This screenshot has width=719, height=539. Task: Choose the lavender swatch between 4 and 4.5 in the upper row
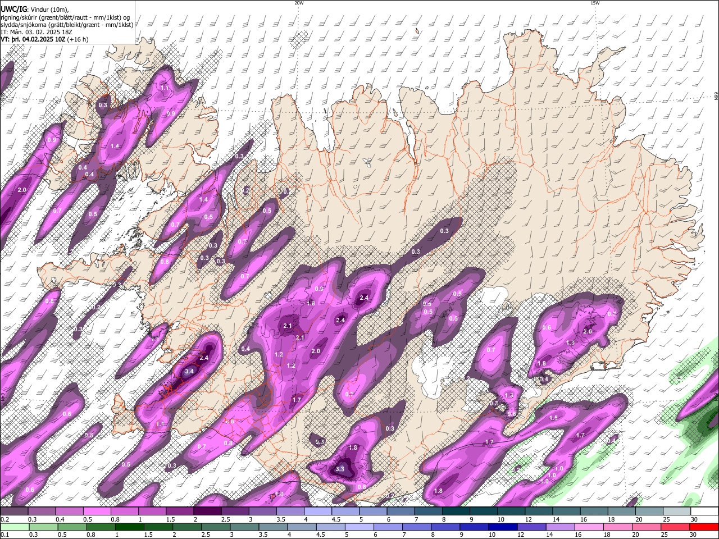tap(317, 511)
